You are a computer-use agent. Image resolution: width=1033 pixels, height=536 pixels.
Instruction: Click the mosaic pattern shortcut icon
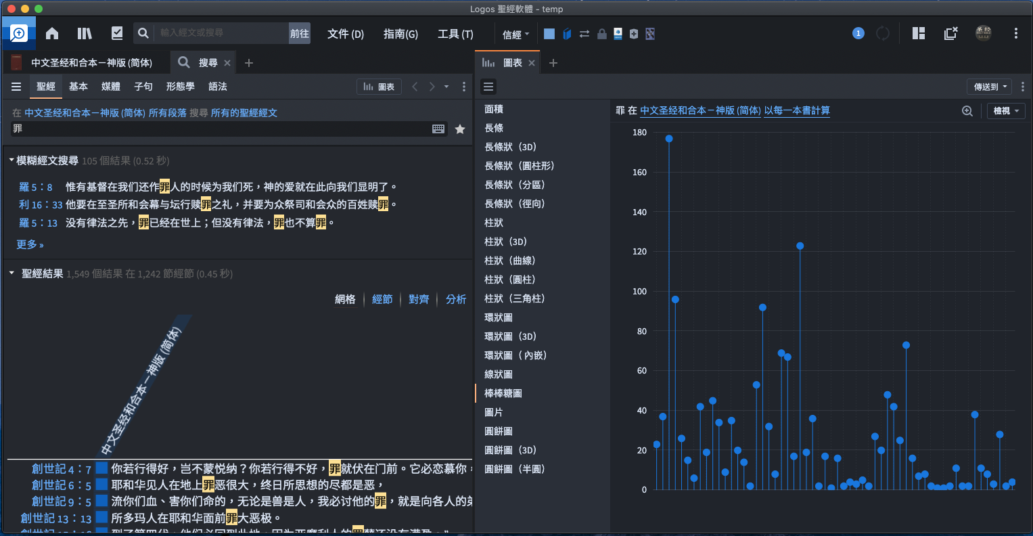click(650, 34)
